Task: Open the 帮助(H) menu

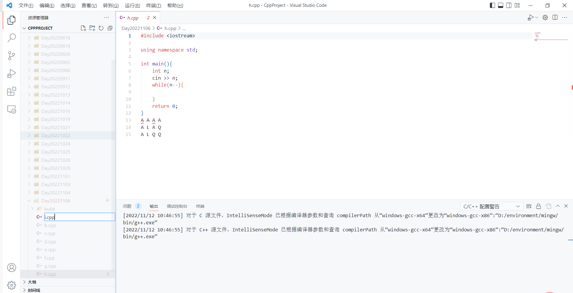Action: [x=175, y=5]
